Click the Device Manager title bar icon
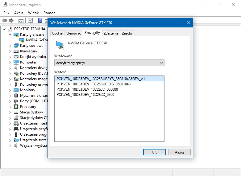The image size is (241, 176). (5, 5)
